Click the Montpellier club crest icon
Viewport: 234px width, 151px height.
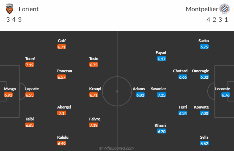pos(224,9)
